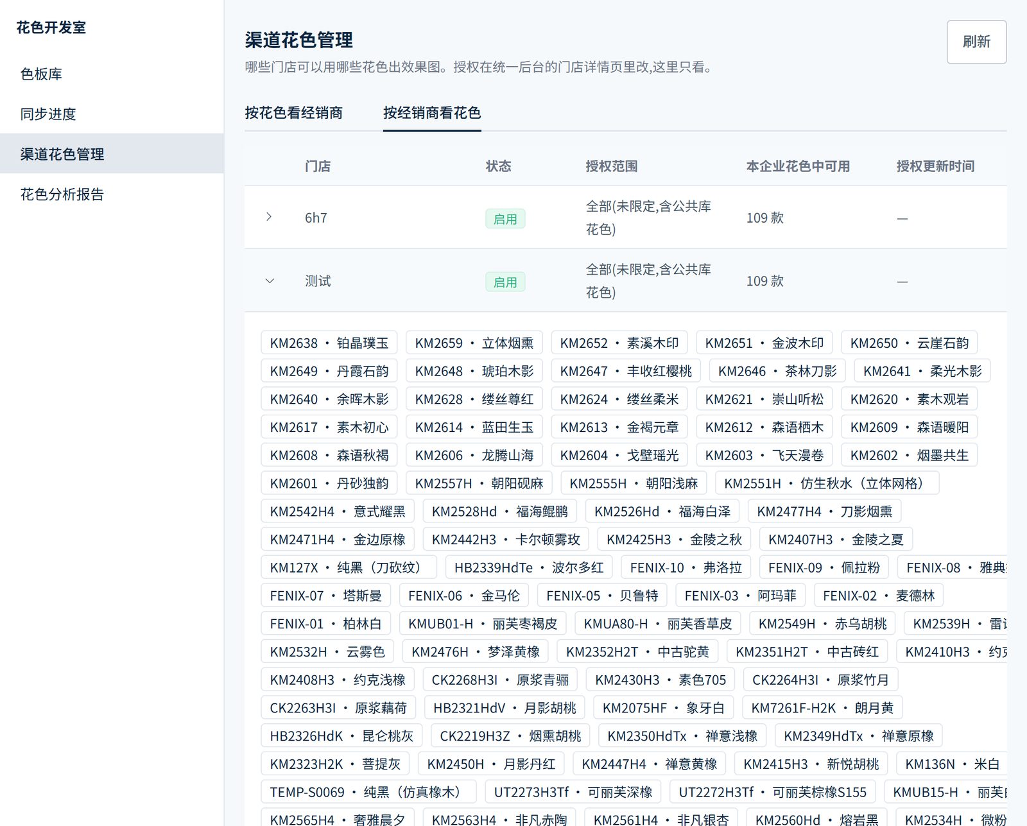Click the UT2272H3Tf · 可丽芙棕橡S155 tag

pyautogui.click(x=773, y=792)
